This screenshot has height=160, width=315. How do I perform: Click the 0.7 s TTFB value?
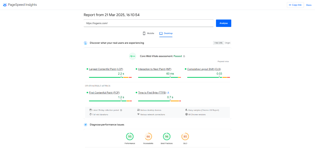[170, 97]
